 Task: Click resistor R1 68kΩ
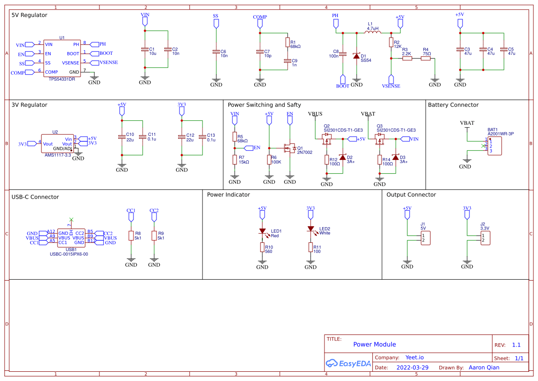pyautogui.click(x=288, y=42)
